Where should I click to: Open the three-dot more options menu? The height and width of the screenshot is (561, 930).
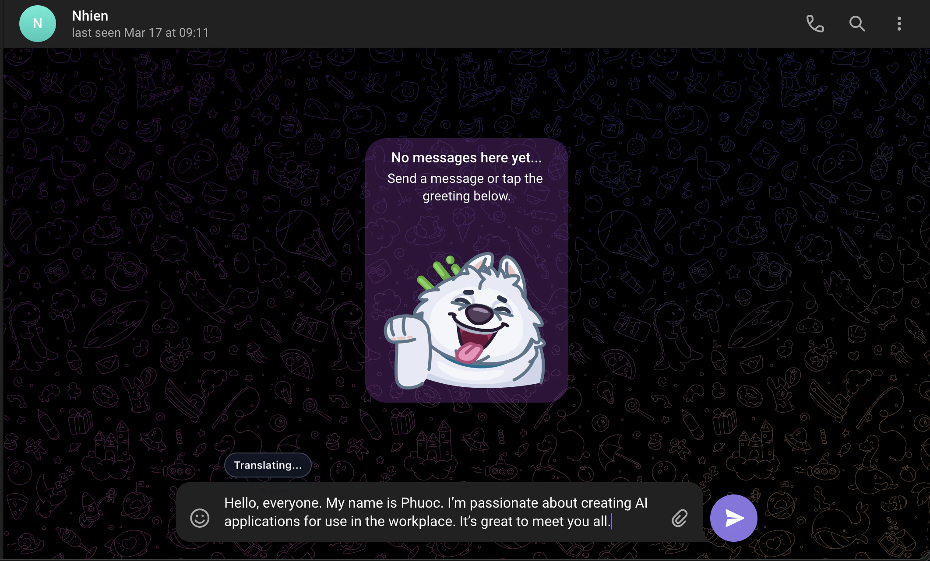coord(899,24)
